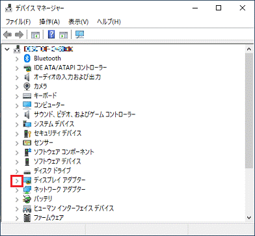Open the 操作(A) menu
The height and width of the screenshot is (236, 255).
point(49,21)
